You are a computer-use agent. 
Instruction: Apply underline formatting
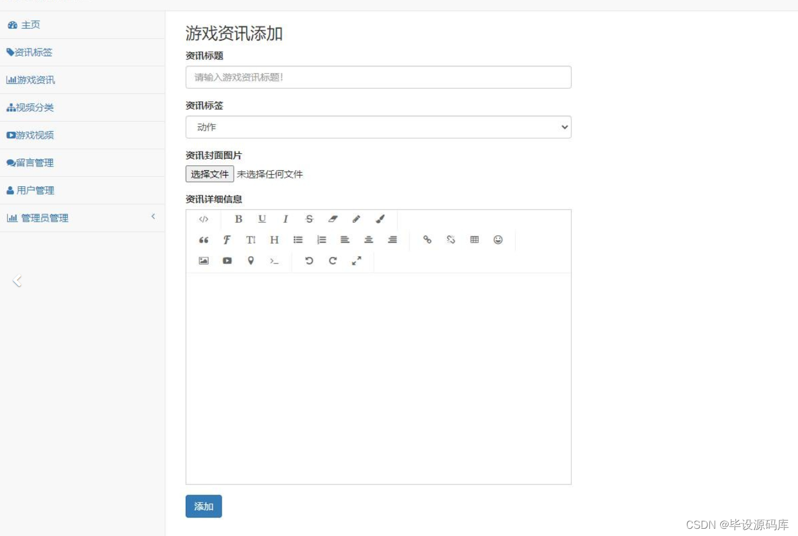coord(262,219)
